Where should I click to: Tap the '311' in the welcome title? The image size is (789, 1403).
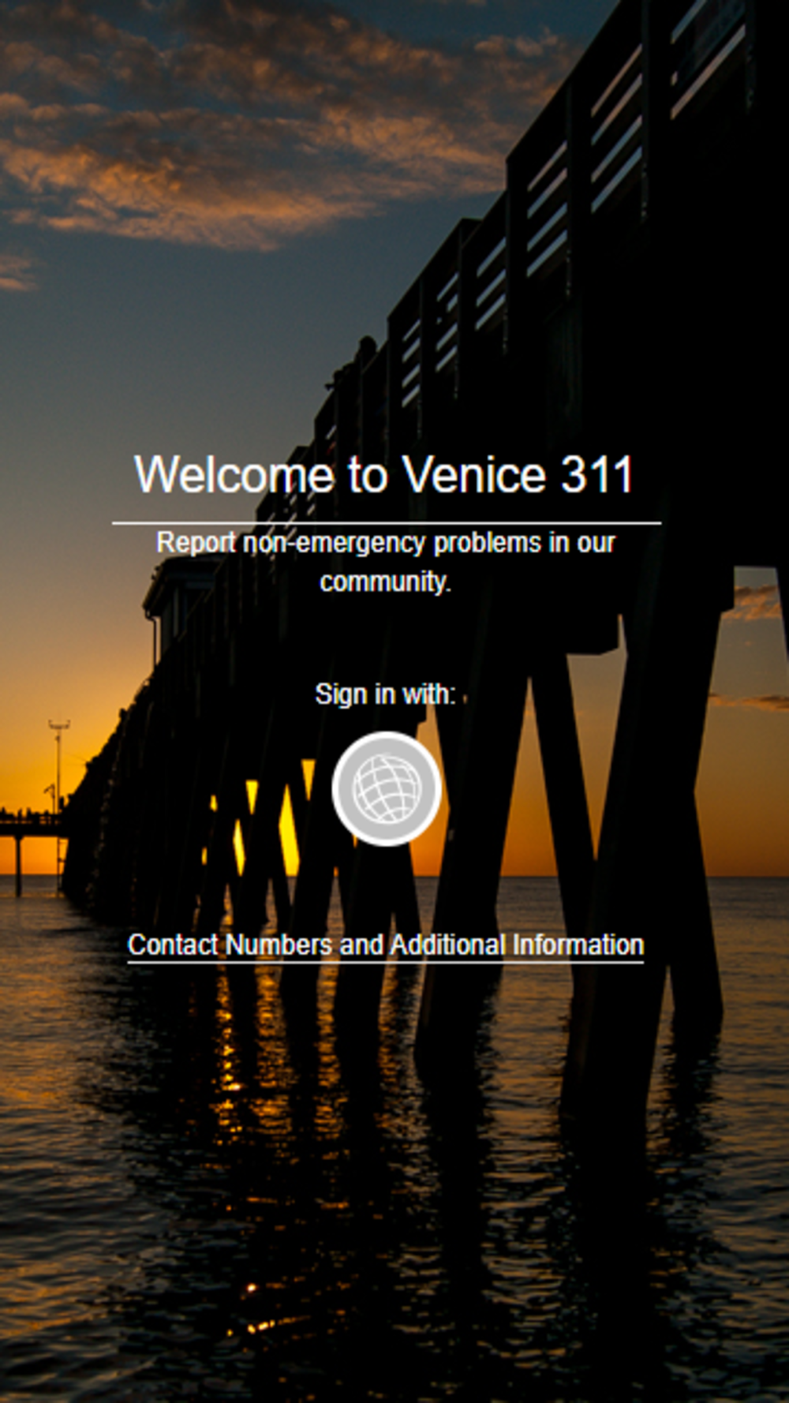pyautogui.click(x=597, y=474)
